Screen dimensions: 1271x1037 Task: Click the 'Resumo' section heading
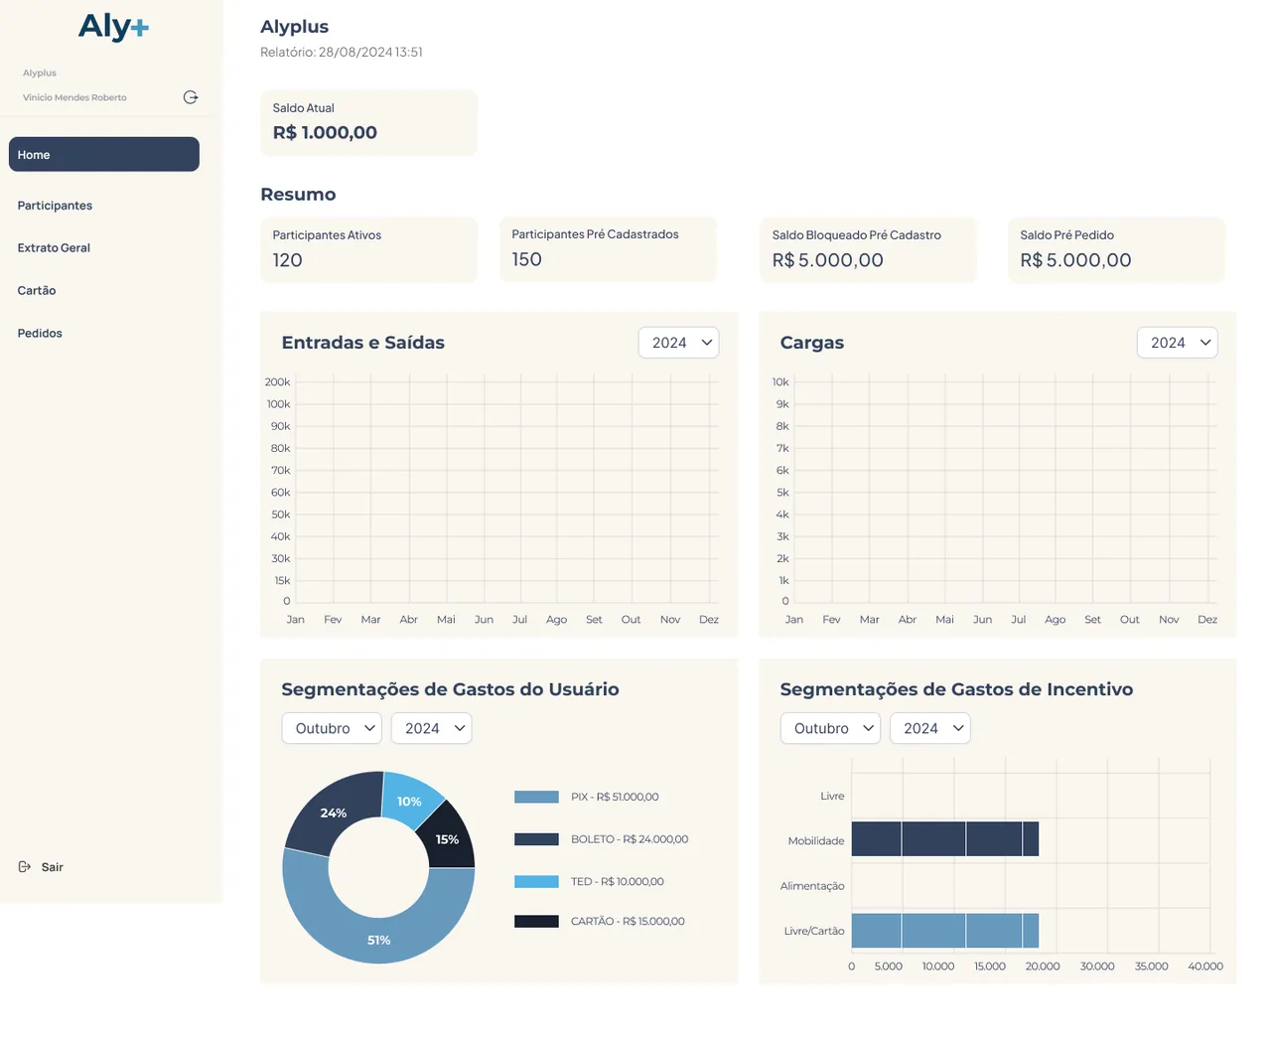pyautogui.click(x=298, y=195)
